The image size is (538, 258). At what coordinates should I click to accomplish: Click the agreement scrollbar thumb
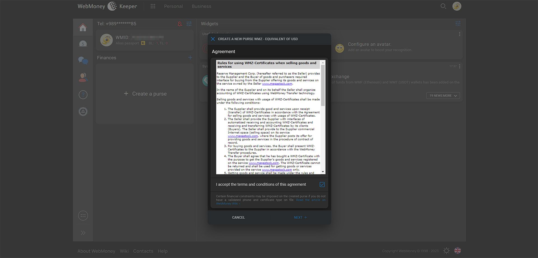coord(323,86)
